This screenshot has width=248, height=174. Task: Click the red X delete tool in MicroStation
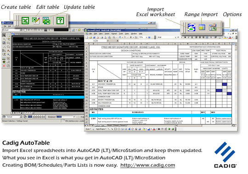click(x=4, y=66)
